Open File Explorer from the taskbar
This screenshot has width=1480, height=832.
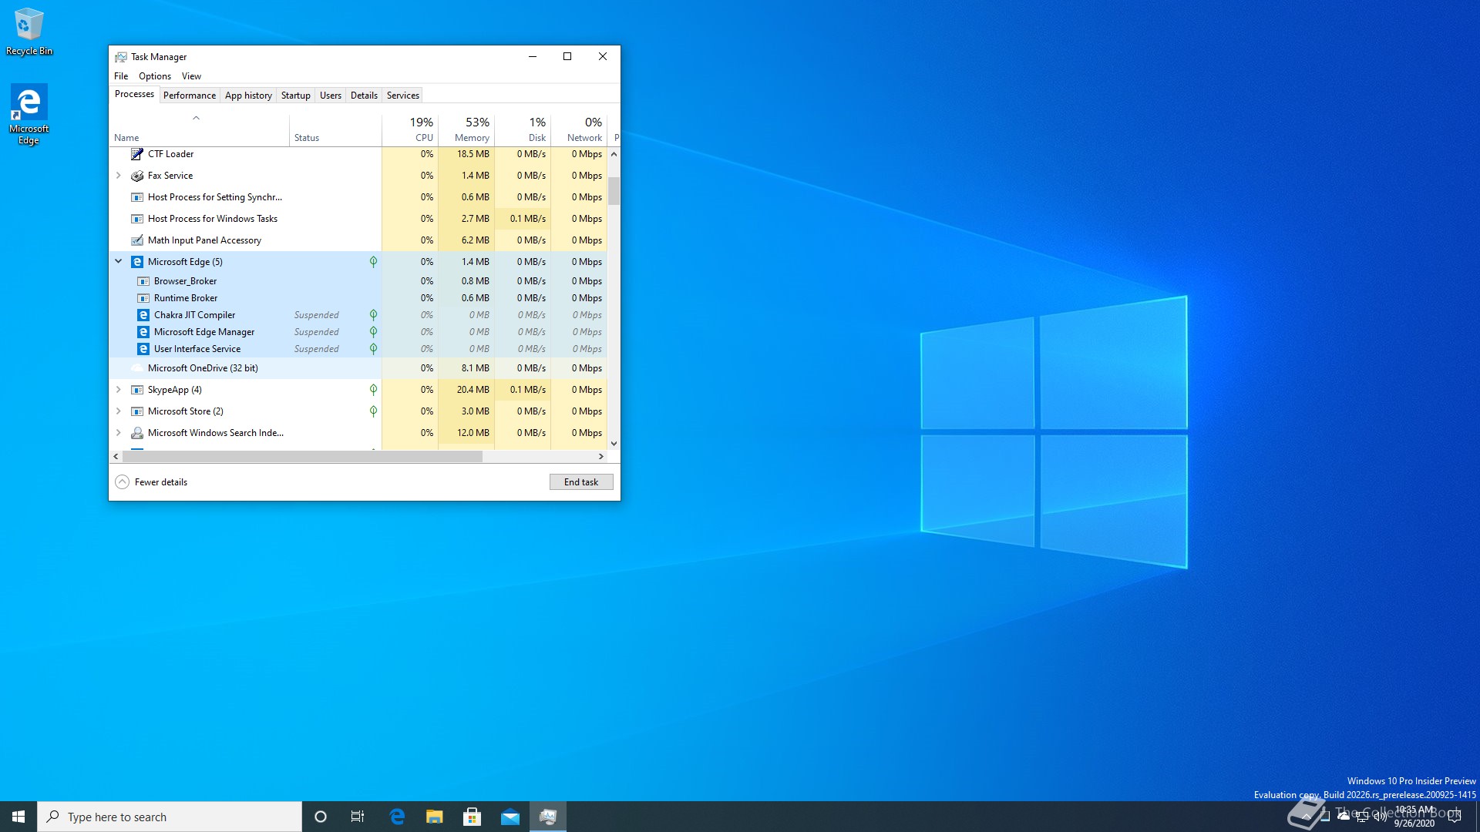point(435,817)
